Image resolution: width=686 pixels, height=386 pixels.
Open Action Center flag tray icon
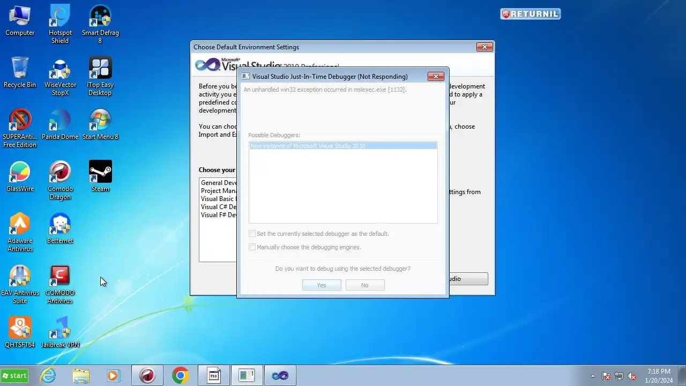pyautogui.click(x=606, y=376)
